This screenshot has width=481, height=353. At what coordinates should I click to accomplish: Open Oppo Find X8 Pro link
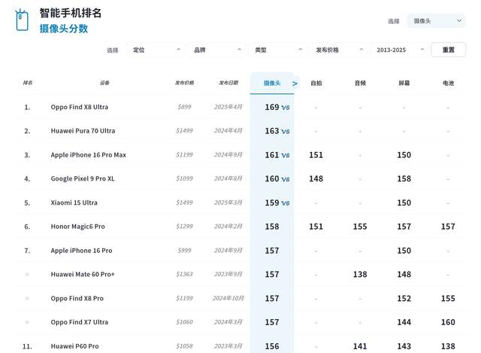[x=77, y=298]
